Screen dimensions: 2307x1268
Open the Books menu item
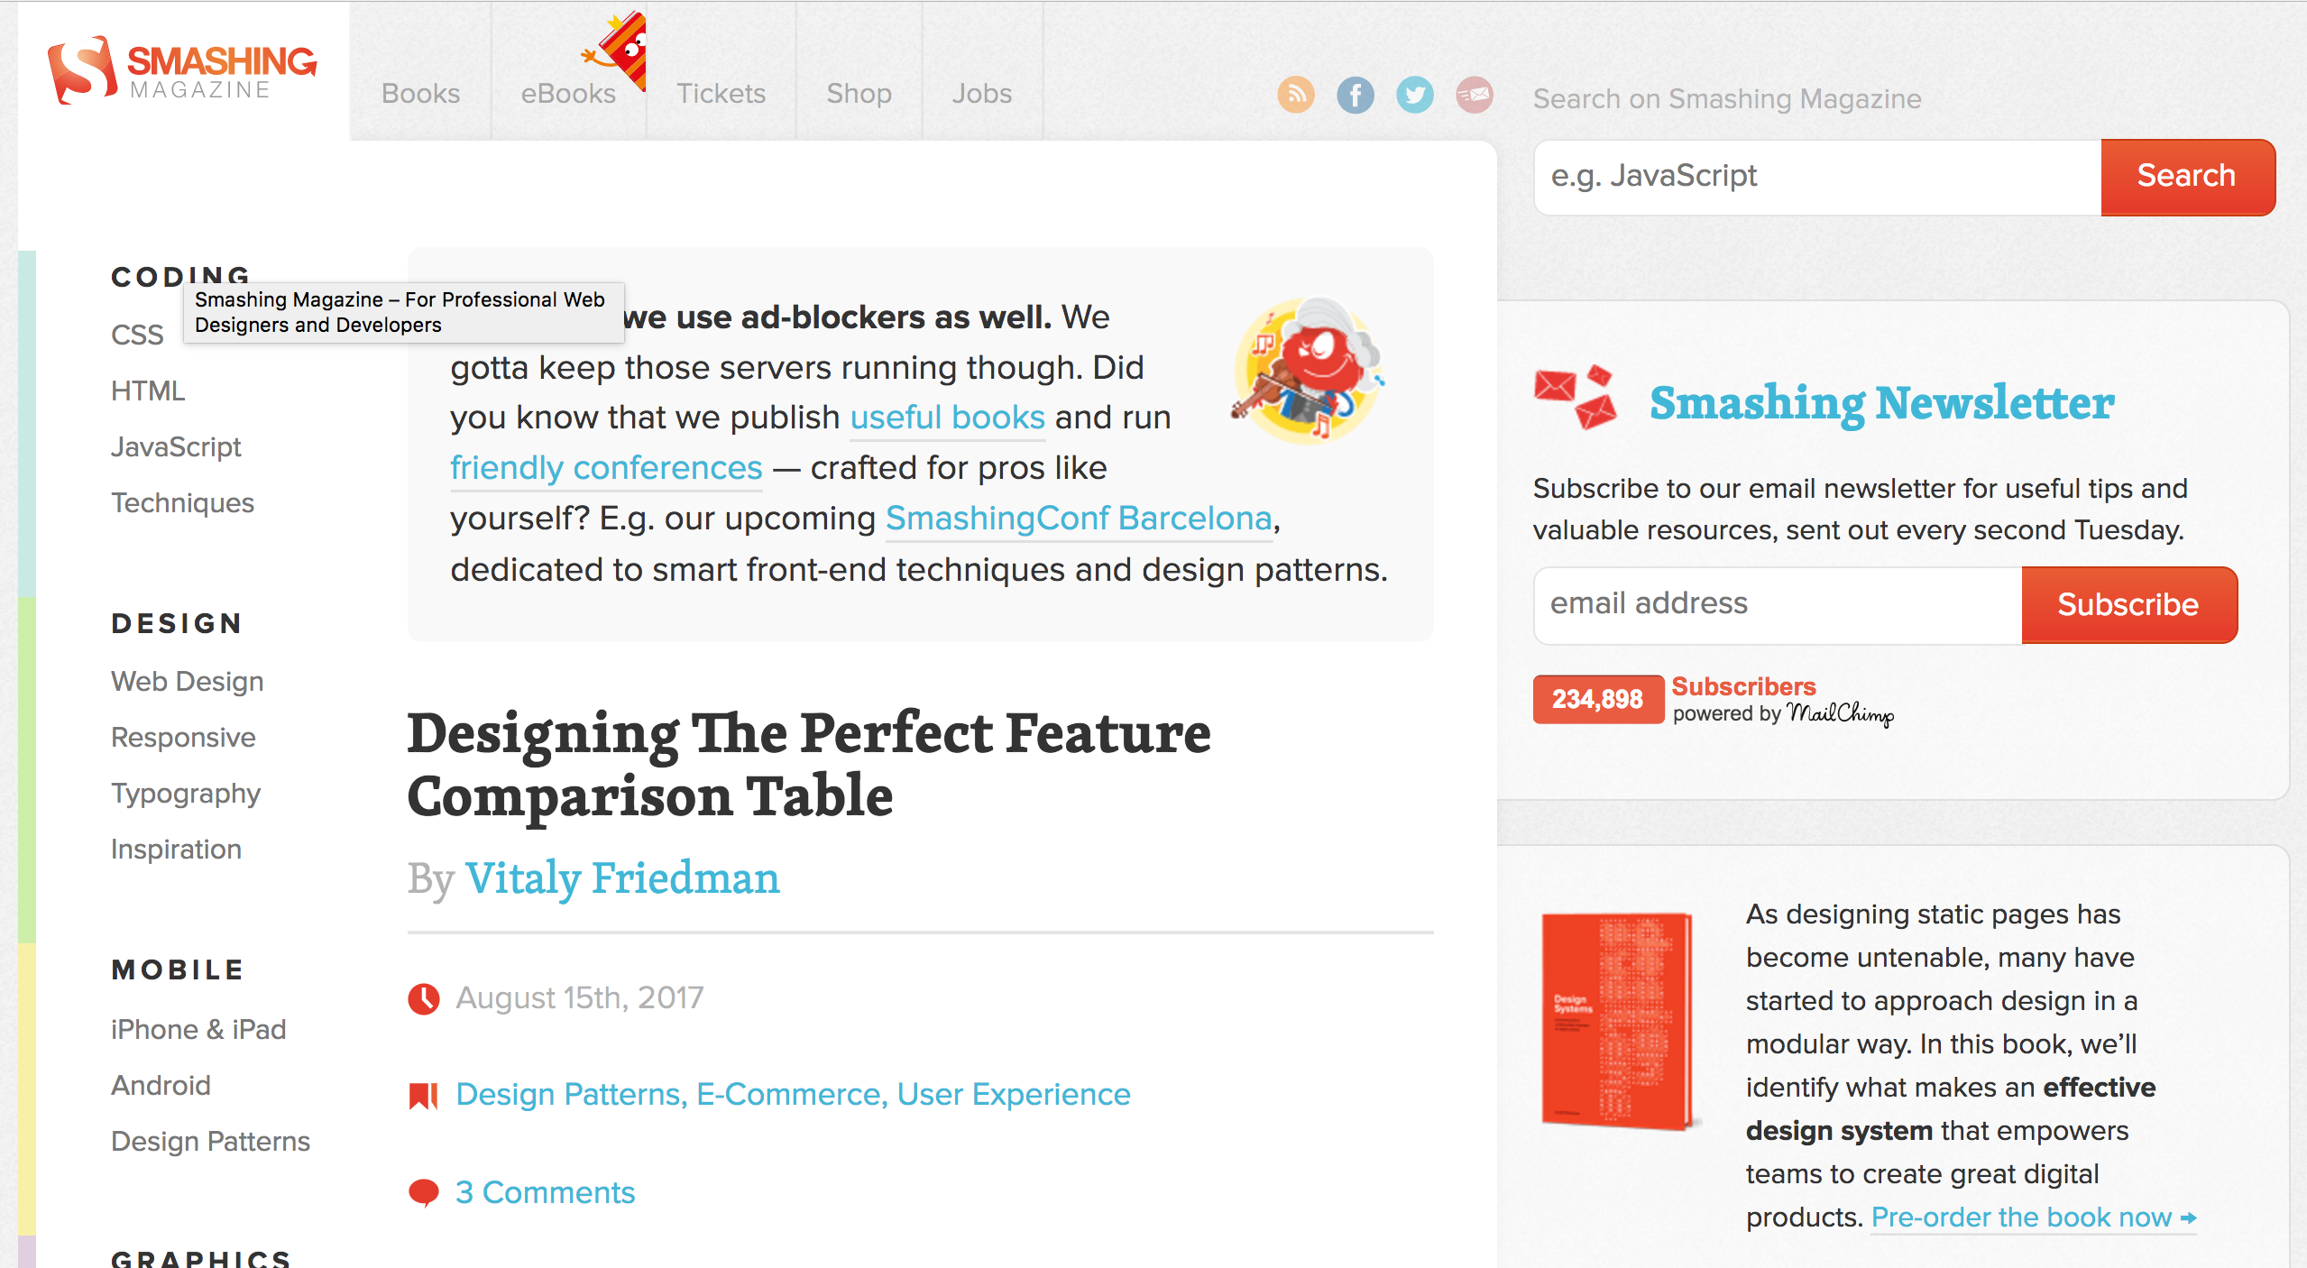(420, 94)
